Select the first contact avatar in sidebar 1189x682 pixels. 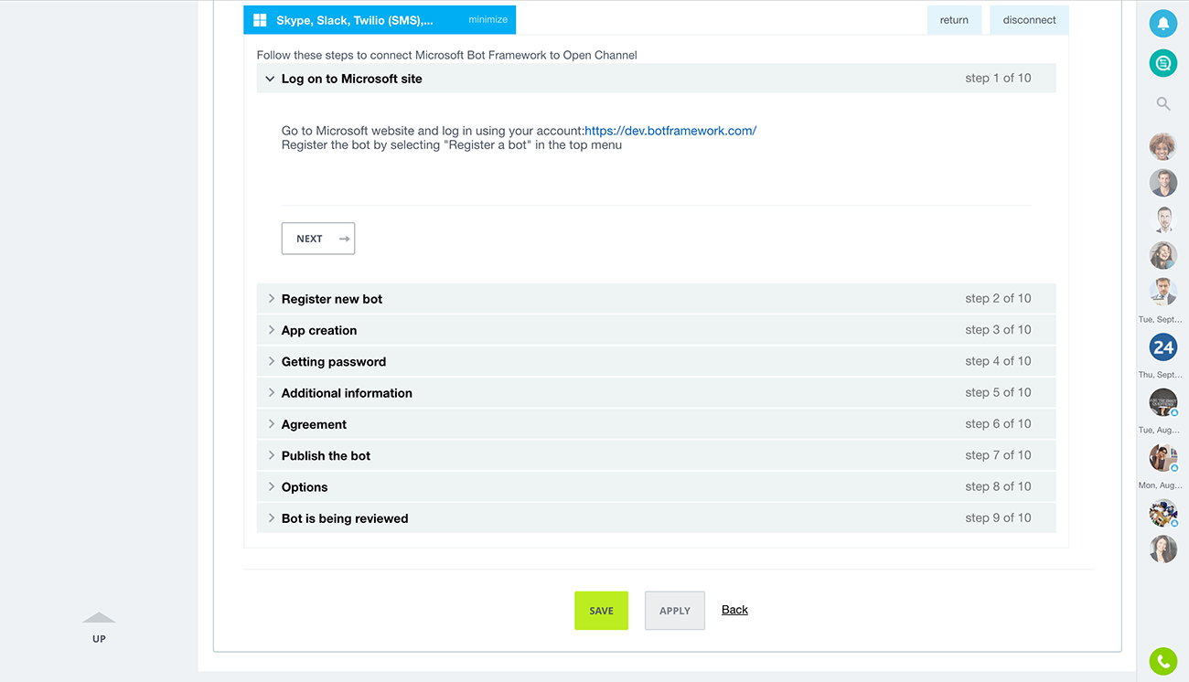1162,146
